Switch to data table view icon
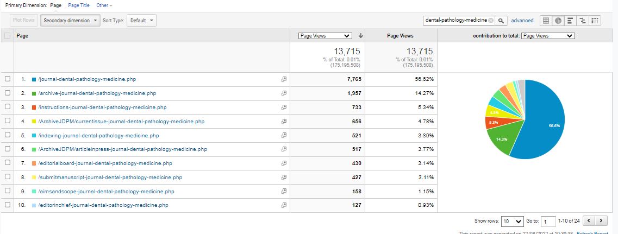The height and width of the screenshot is (234, 618). [546, 21]
